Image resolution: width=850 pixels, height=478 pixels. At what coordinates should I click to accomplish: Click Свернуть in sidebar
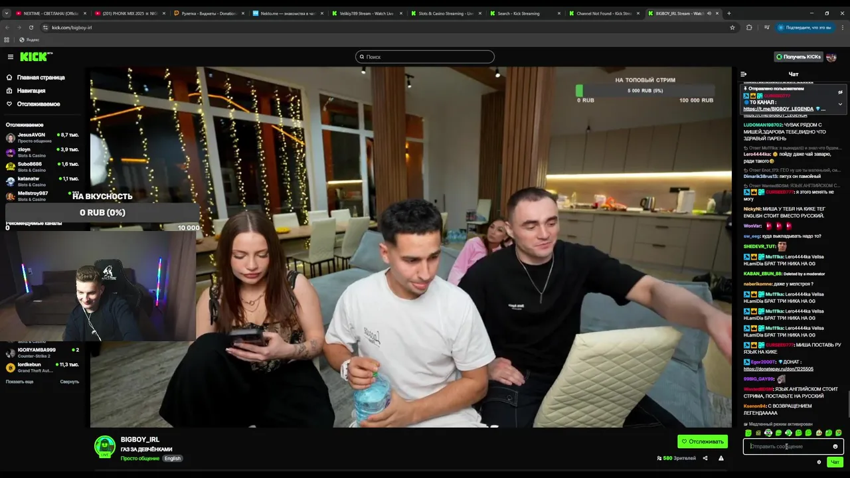[69, 382]
